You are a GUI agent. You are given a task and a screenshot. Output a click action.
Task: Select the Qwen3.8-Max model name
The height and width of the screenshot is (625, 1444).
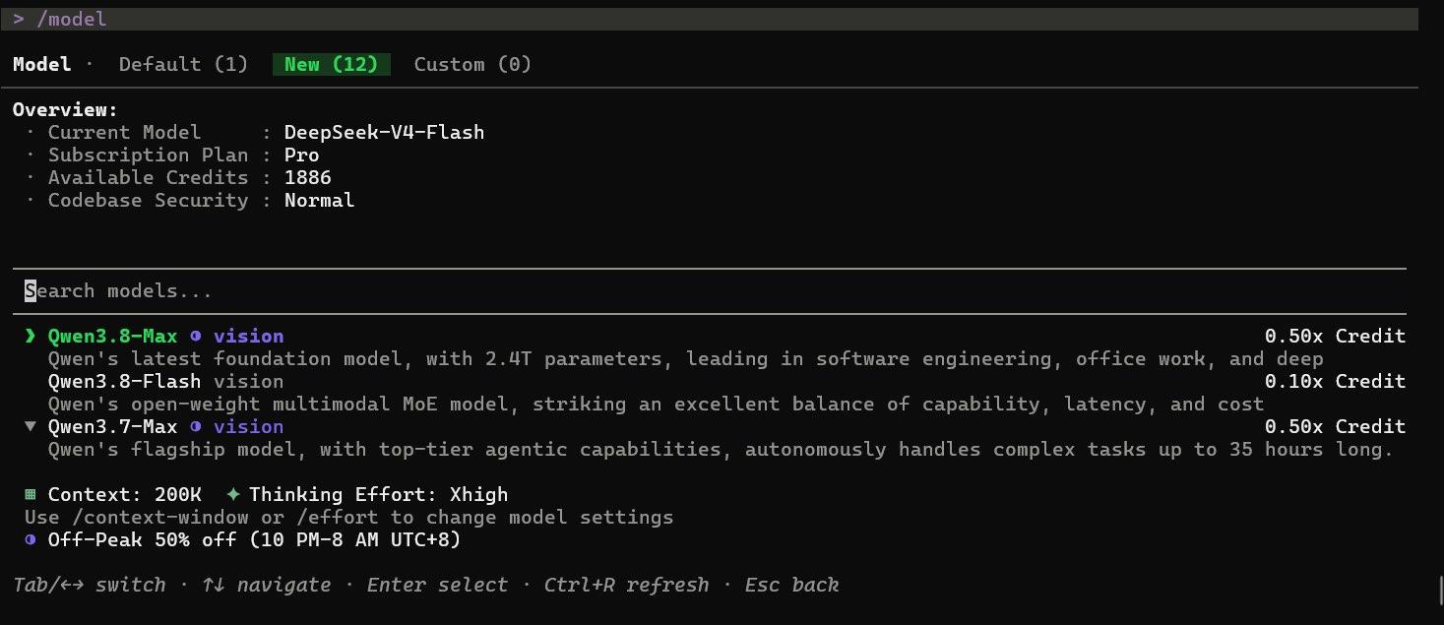point(113,337)
